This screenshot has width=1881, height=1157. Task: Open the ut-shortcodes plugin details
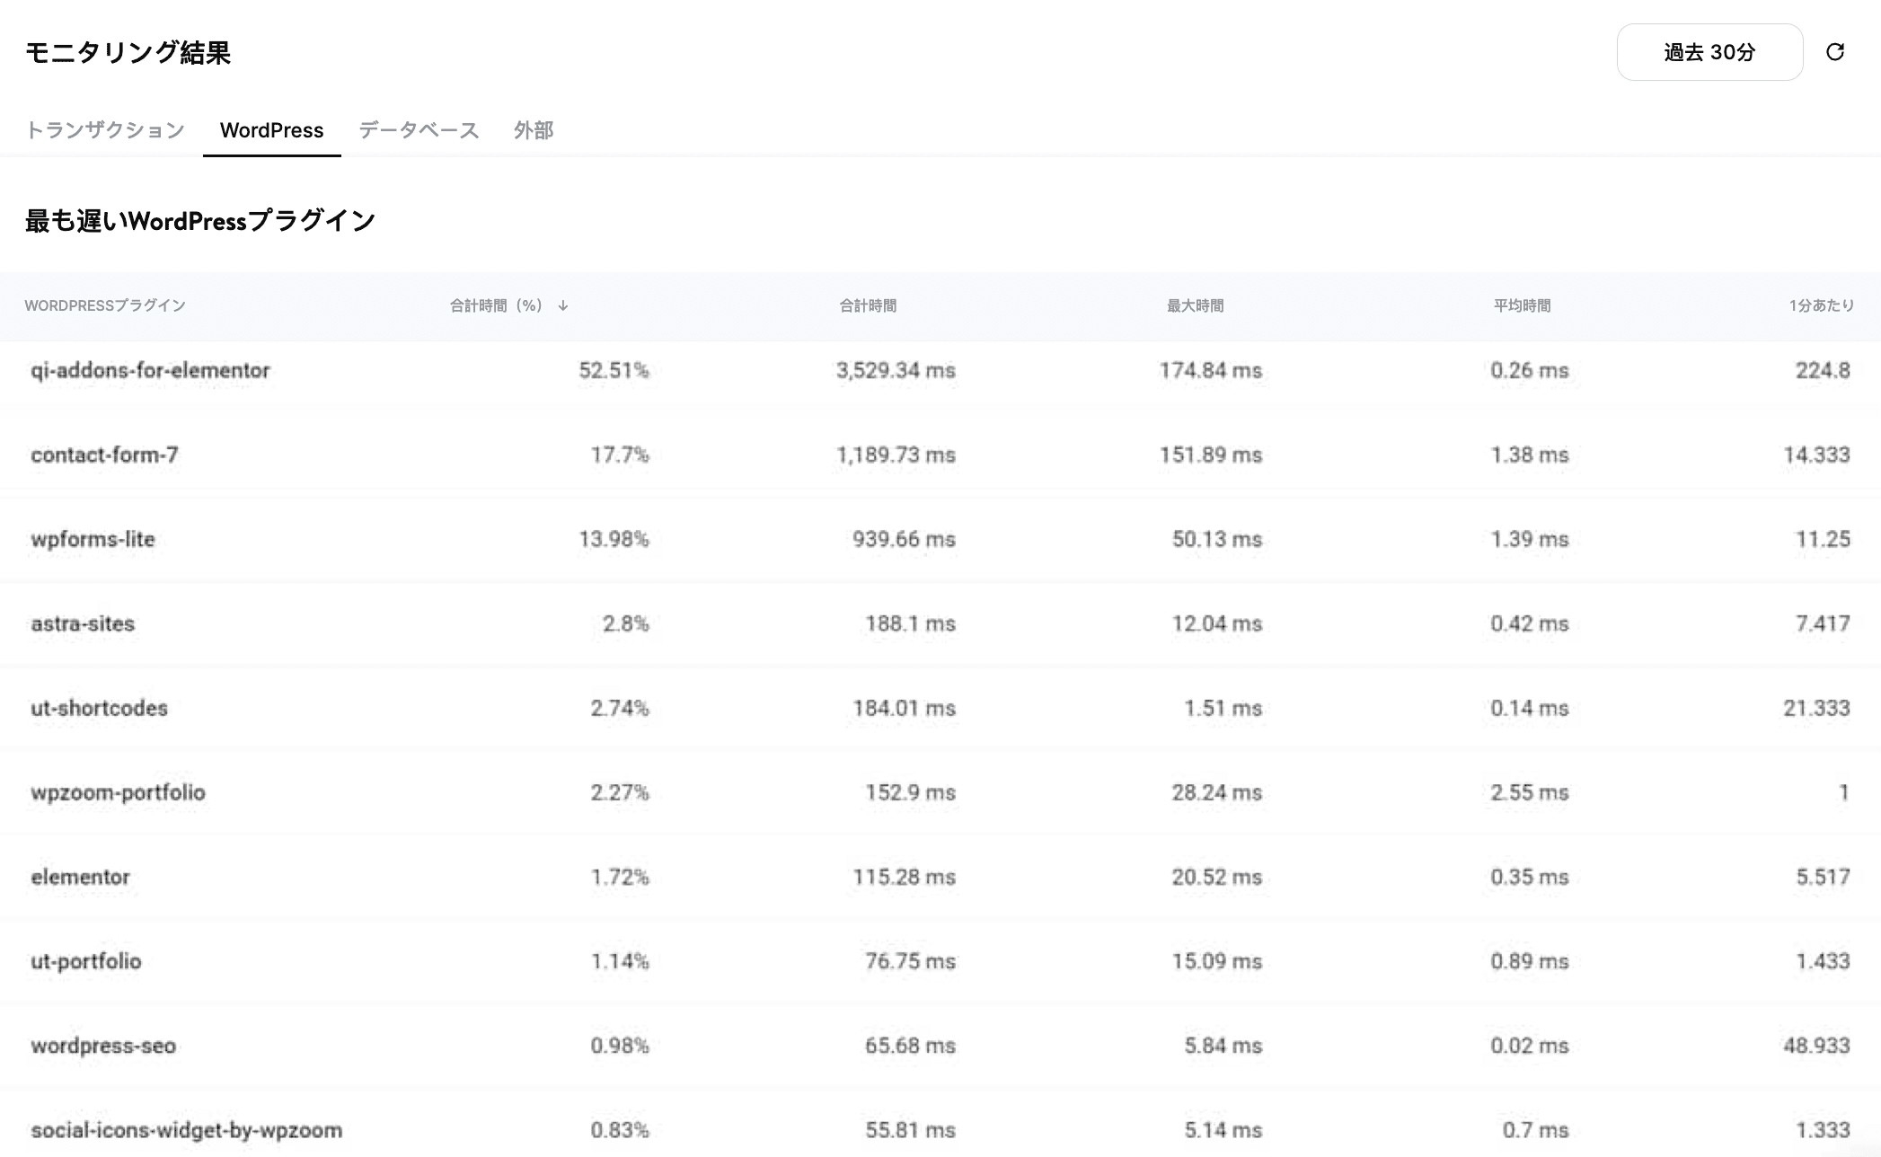[99, 708]
